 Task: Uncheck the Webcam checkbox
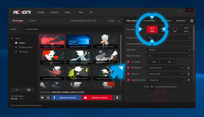pyautogui.click(x=128, y=74)
